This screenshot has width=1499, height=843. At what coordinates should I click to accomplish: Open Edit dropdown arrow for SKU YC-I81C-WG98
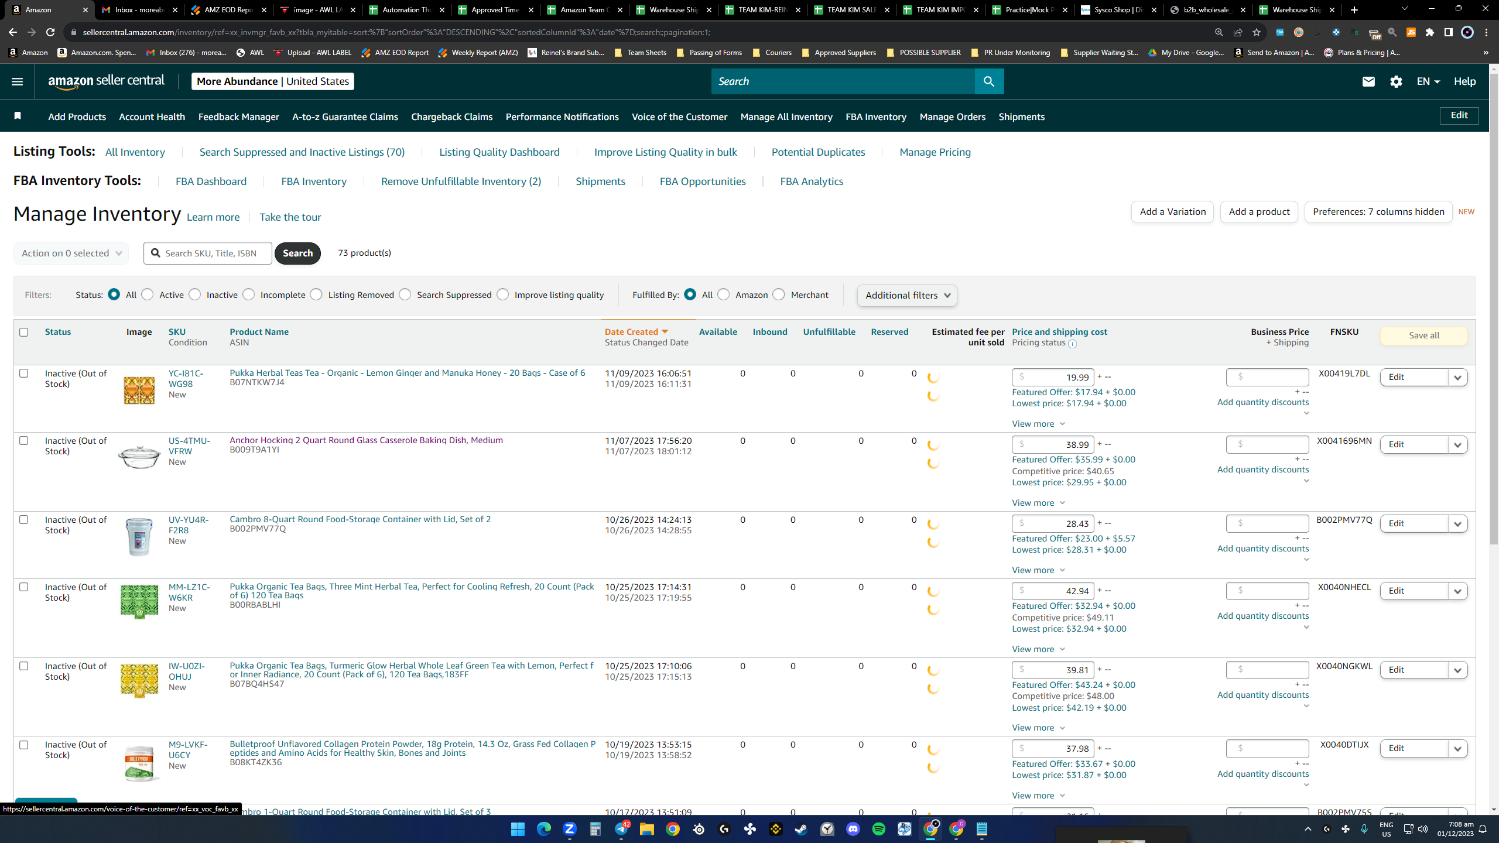pos(1458,378)
